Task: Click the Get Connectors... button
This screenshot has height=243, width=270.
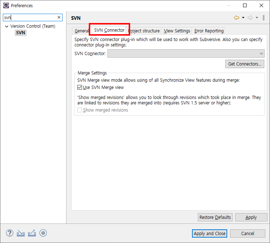Action: [245, 64]
